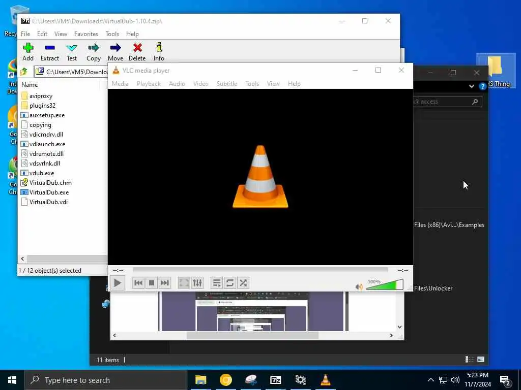This screenshot has width=521, height=390.
Task: Click the scroll down arrow in the white panel
Action: pyautogui.click(x=399, y=327)
